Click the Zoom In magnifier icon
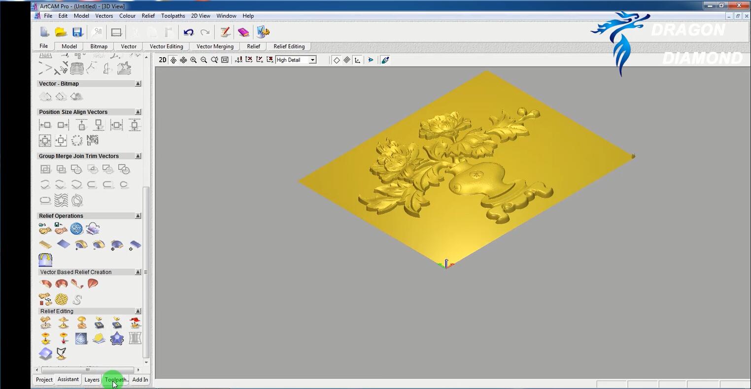Viewport: 751px width, 389px height. click(193, 60)
